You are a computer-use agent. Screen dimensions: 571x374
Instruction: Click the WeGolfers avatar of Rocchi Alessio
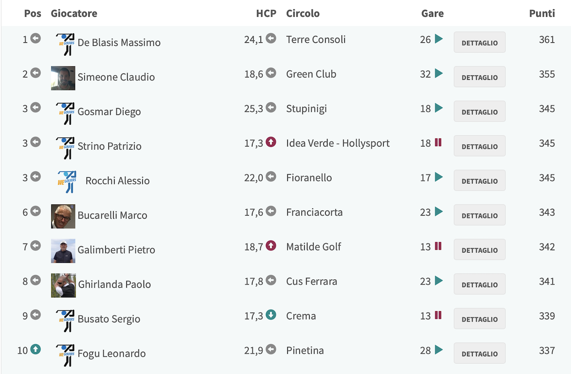pos(67,181)
